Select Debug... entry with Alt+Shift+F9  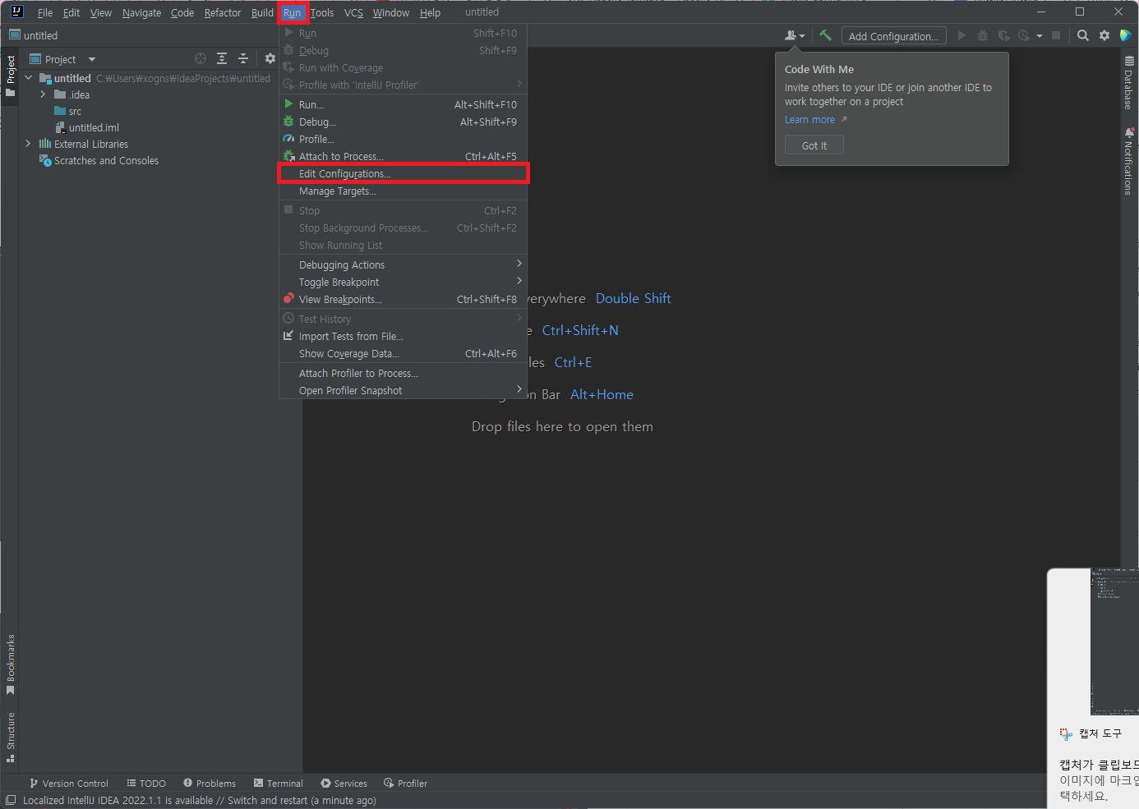(403, 122)
